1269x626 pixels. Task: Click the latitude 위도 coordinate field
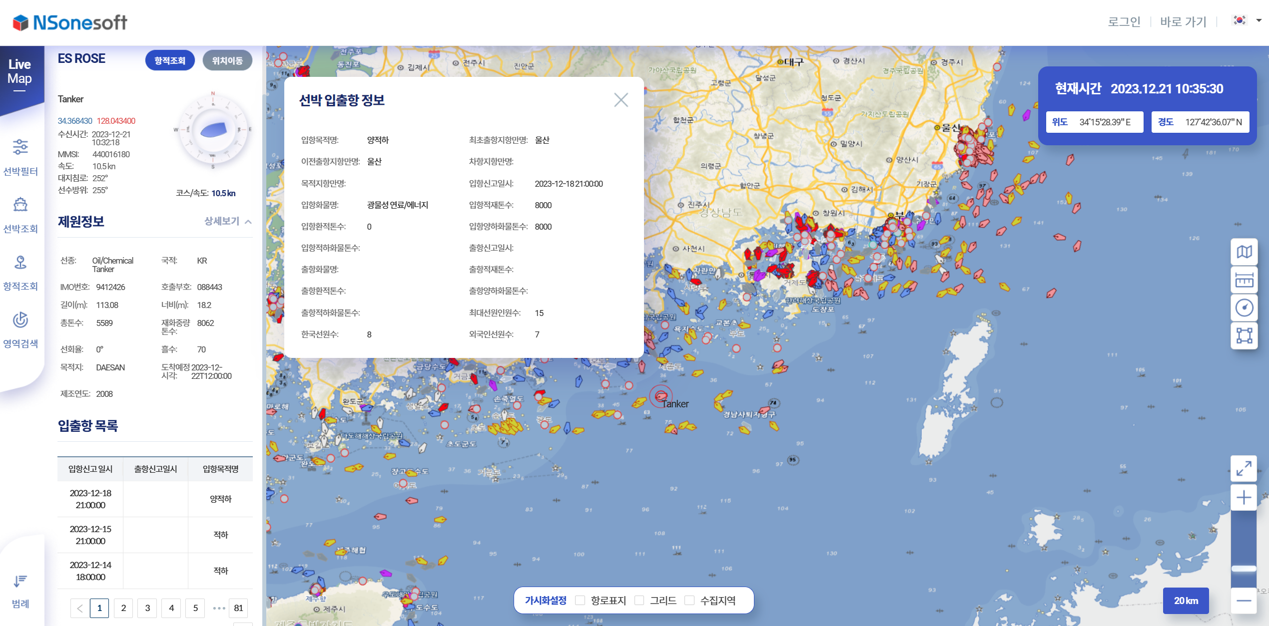pos(1095,122)
